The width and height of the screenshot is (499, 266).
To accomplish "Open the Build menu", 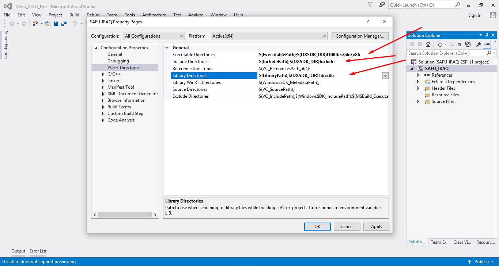I will pyautogui.click(x=74, y=15).
